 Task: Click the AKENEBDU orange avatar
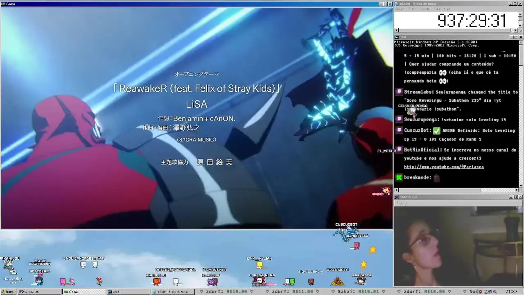click(x=156, y=281)
